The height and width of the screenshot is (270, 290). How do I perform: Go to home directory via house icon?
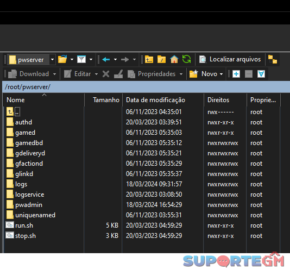174,59
